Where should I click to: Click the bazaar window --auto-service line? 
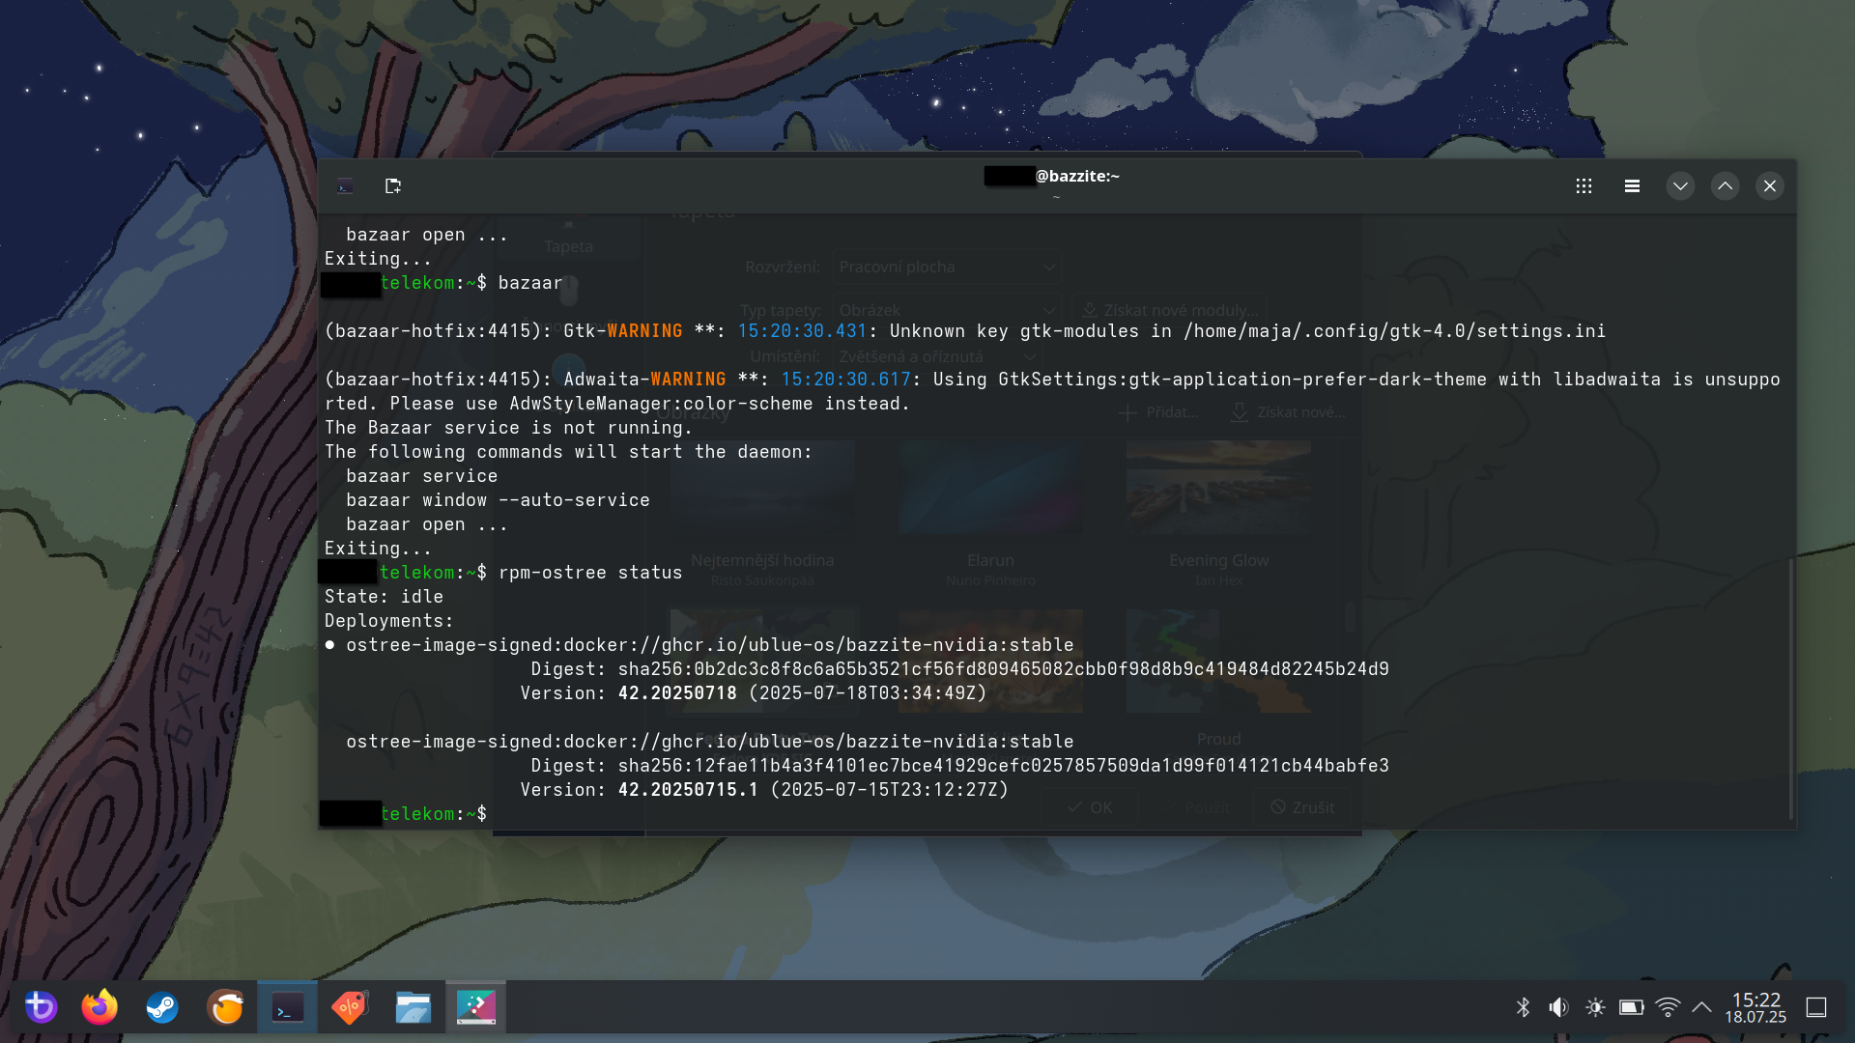[x=498, y=500]
